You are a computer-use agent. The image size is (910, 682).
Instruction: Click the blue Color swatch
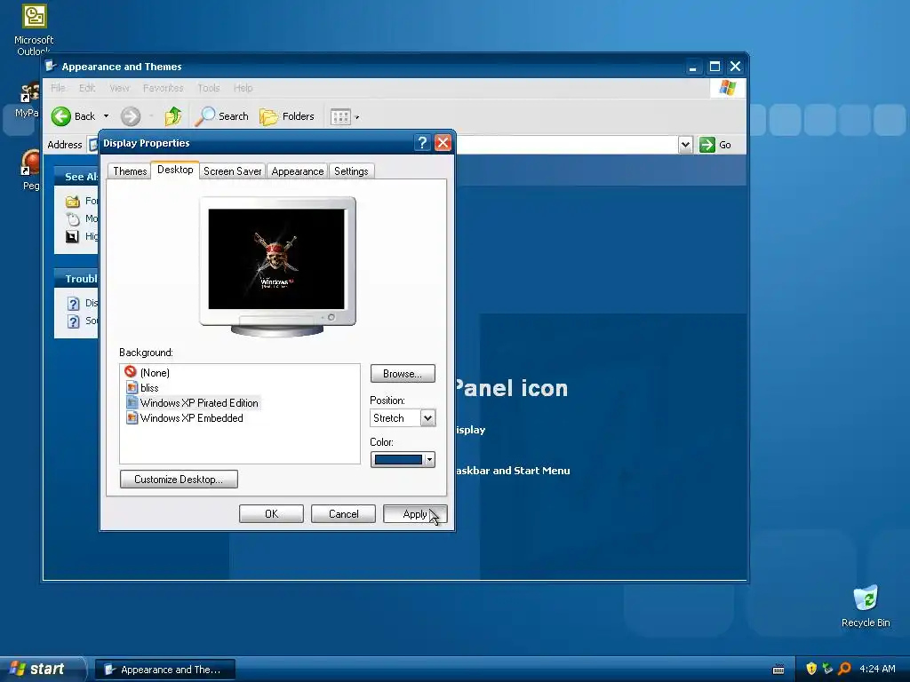click(x=398, y=460)
